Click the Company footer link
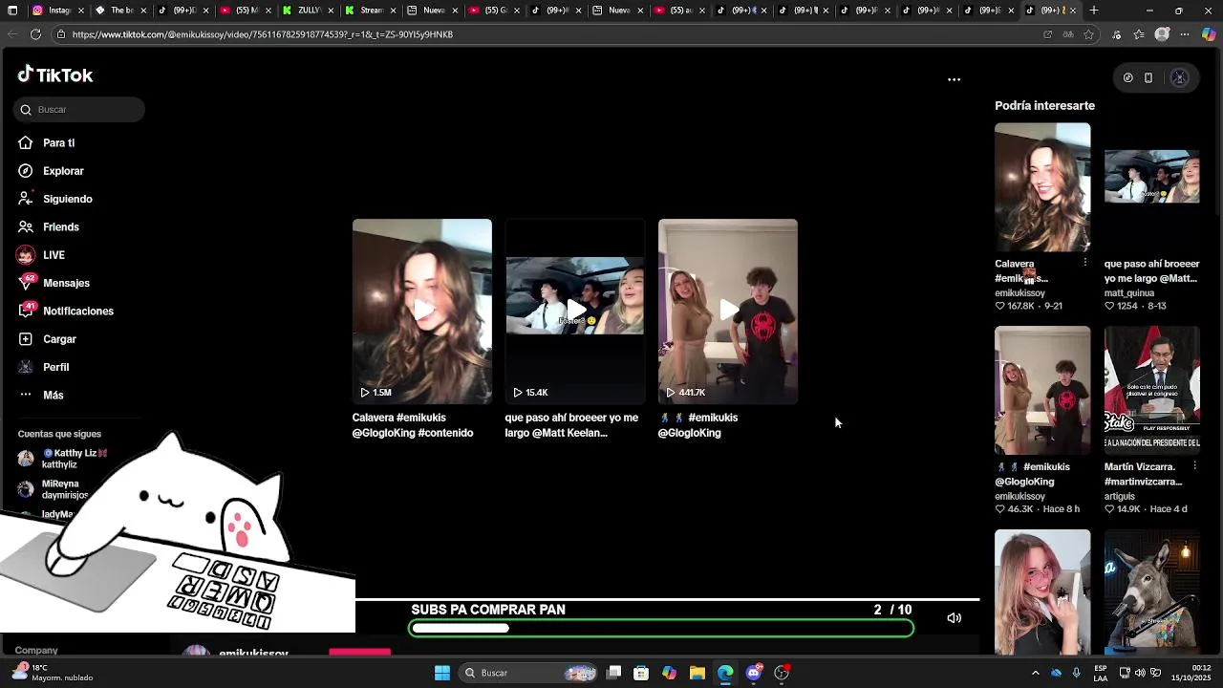 tap(36, 650)
